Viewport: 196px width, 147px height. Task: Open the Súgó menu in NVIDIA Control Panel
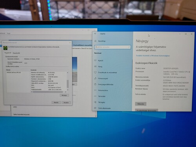(x=9, y=33)
